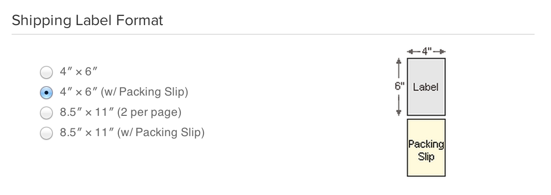Select the plain 4″ × 6″ radio button
Viewport: 551px width, 195px height.
tap(46, 72)
